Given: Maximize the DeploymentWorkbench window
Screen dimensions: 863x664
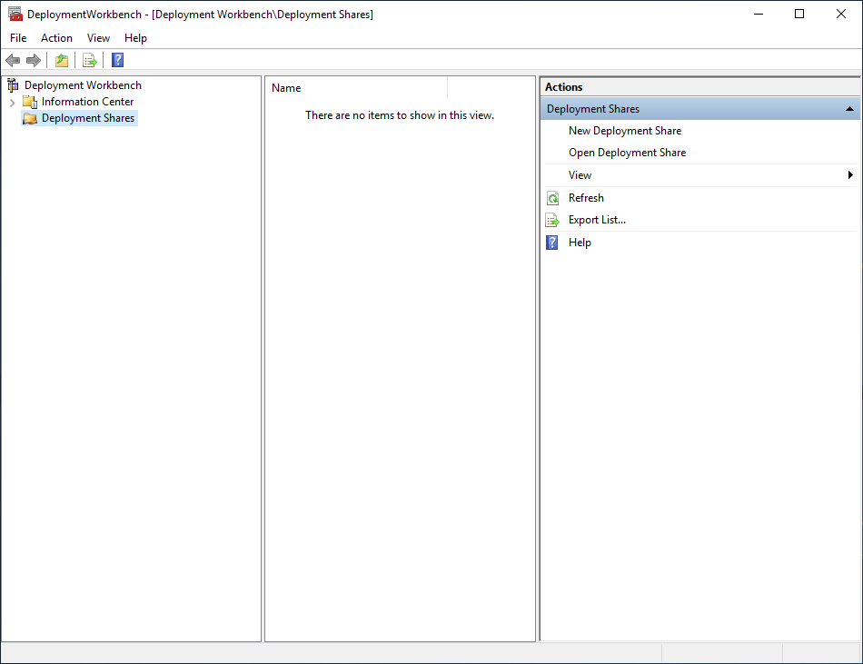Looking at the screenshot, I should [799, 14].
